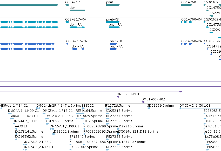Open the DMG7A.2_2.K12.C1 EST label

[38, 147]
